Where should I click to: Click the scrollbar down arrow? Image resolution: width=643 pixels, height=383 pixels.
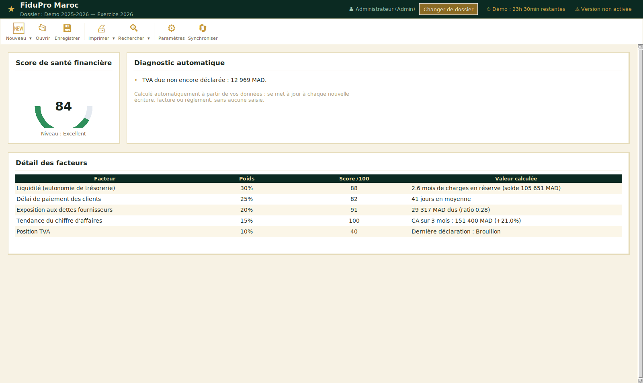pyautogui.click(x=640, y=380)
